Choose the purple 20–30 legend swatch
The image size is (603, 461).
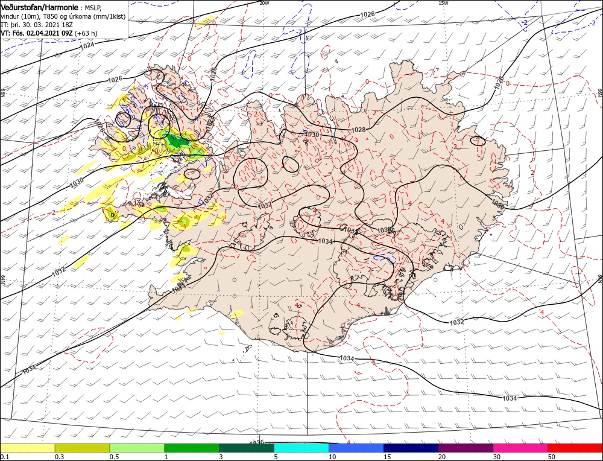point(466,448)
